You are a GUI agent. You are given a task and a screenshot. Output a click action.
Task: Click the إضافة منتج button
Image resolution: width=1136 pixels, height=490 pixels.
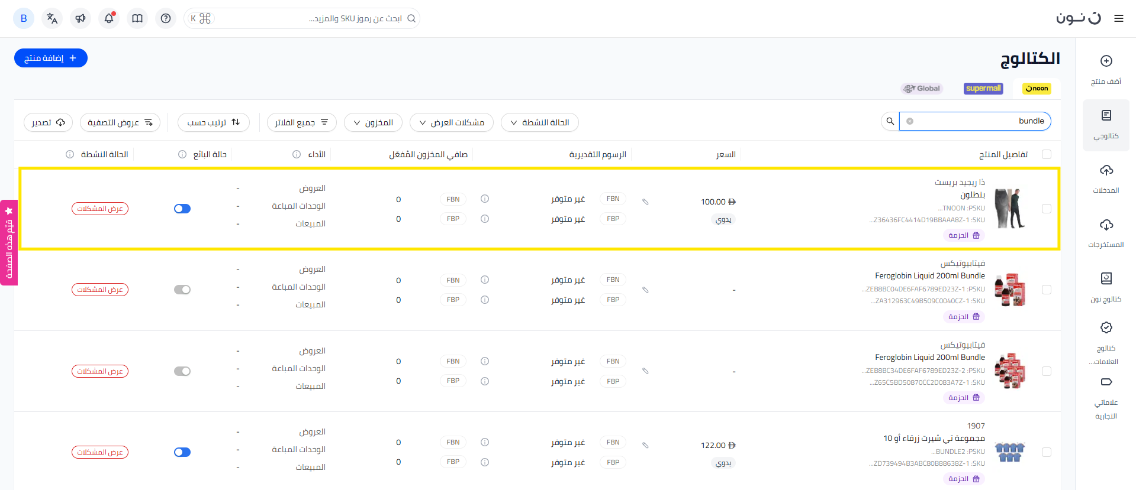(51, 58)
